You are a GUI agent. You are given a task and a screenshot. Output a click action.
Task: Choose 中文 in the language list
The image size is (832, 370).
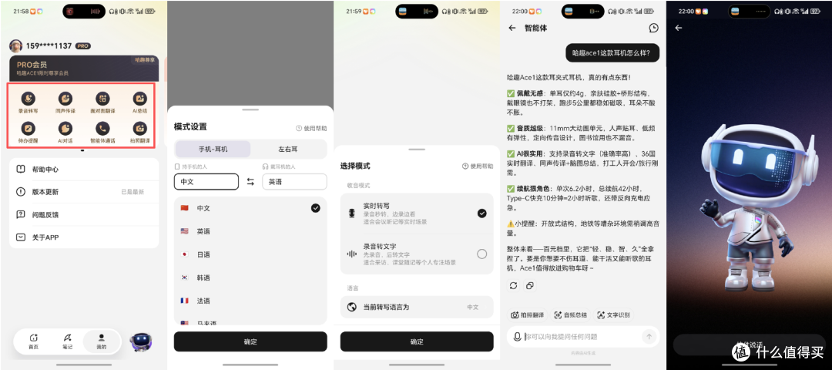pos(250,208)
